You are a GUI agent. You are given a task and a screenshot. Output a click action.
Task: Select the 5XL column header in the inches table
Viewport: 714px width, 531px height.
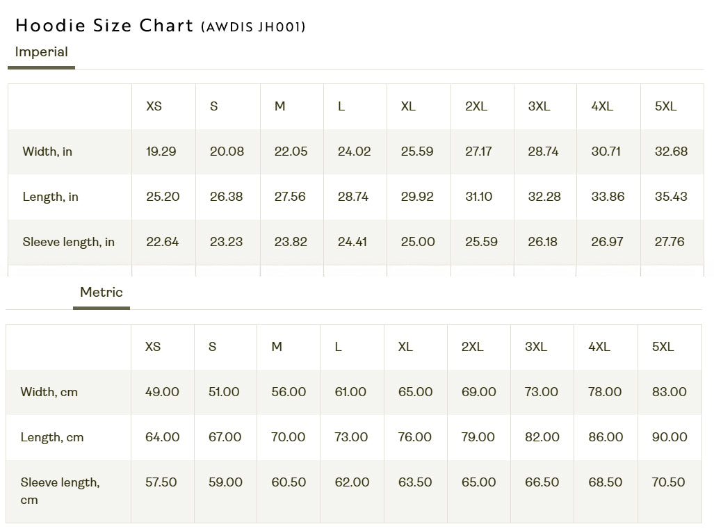[x=665, y=106]
